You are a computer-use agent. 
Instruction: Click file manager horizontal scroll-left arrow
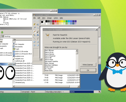13,86
